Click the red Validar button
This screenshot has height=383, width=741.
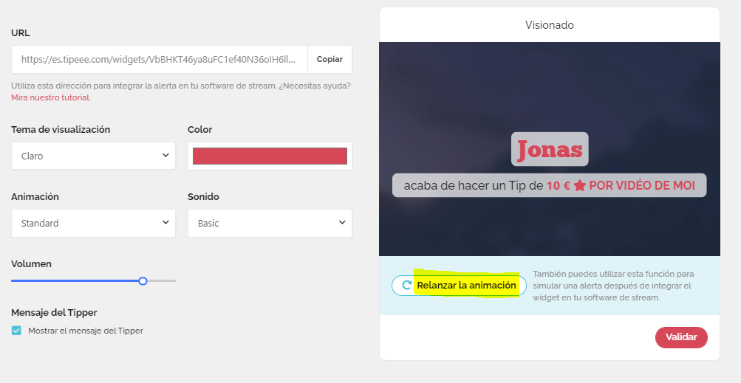click(680, 337)
